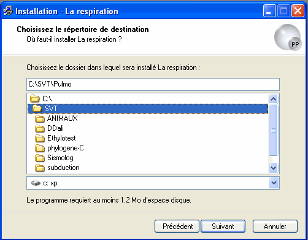Open the drive selection dropdown arrow
This screenshot has height=240, width=308.
[274, 183]
